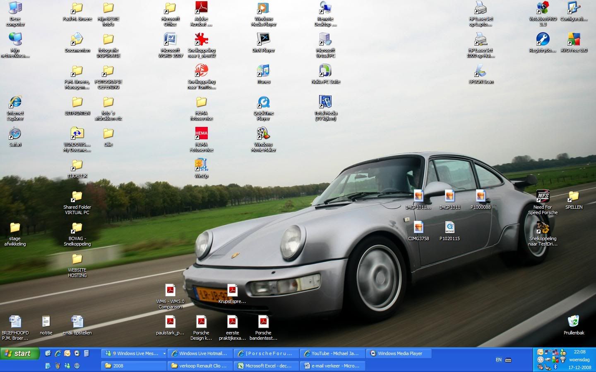Launch Need For Speed Porsche shortcut
Viewport: 596px width, 372px height.
coord(543,202)
